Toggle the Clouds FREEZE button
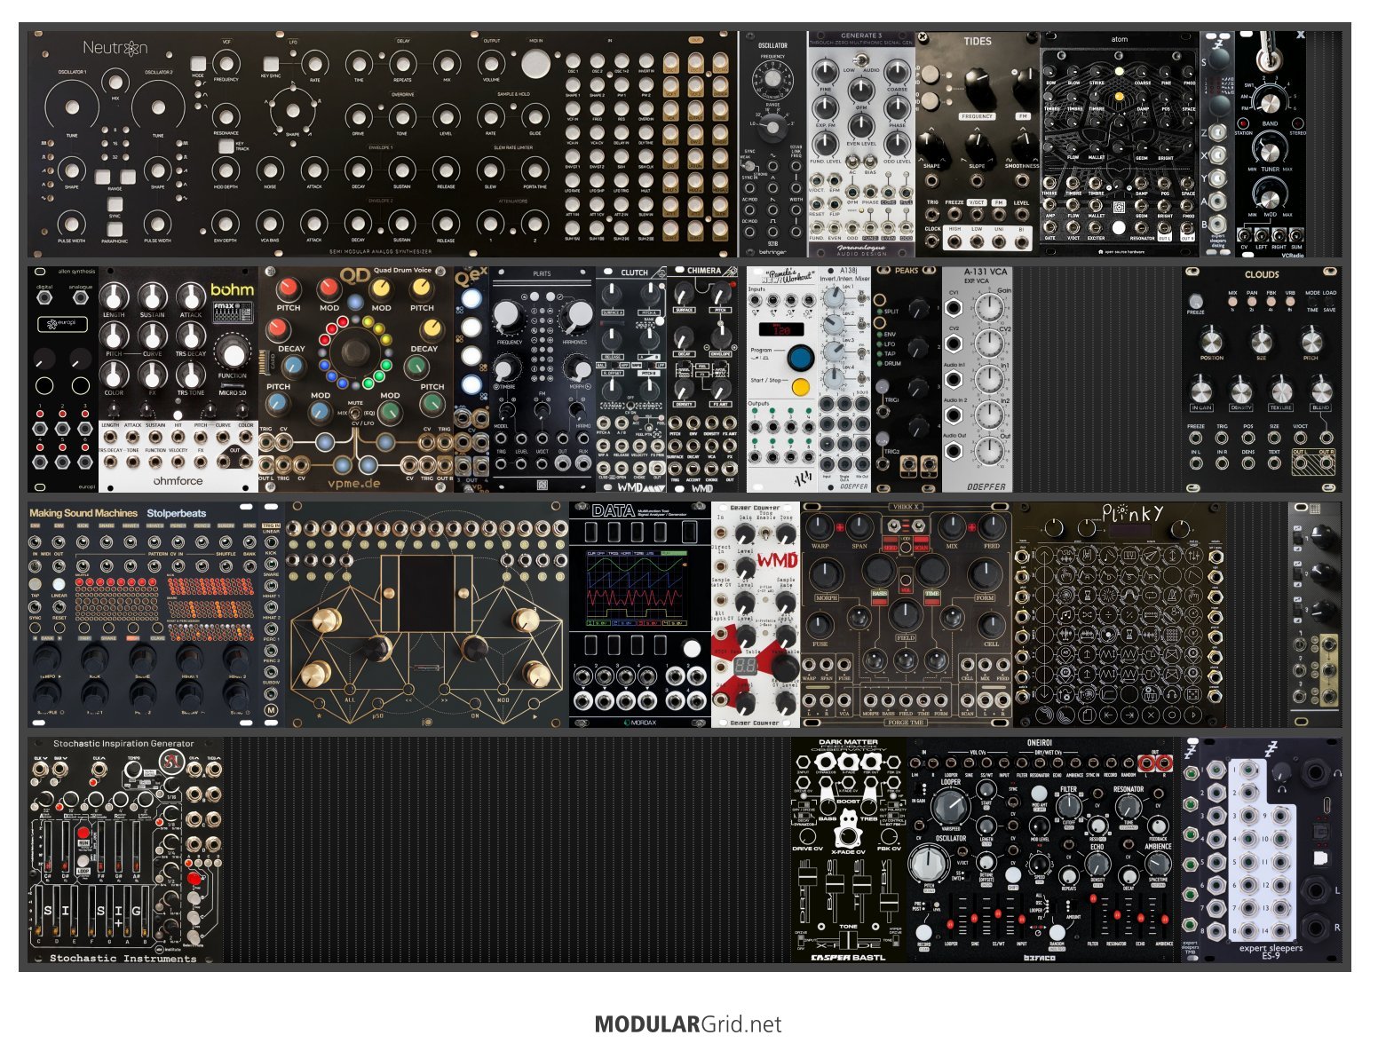Viewport: 1378px width, 1043px height. 1196,301
